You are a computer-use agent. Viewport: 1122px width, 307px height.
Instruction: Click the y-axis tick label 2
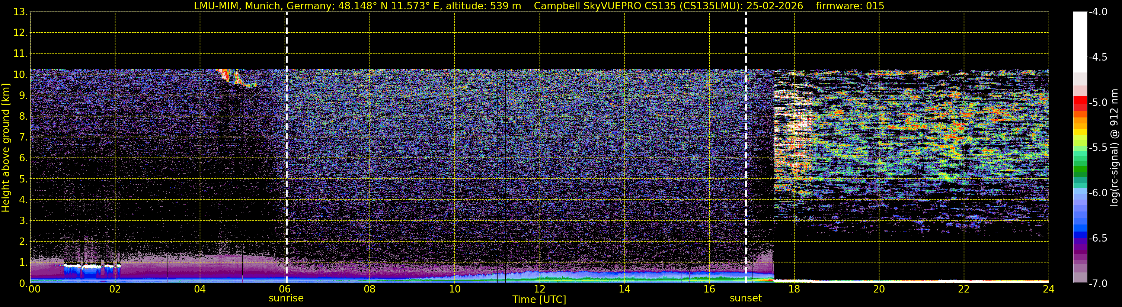23,241
